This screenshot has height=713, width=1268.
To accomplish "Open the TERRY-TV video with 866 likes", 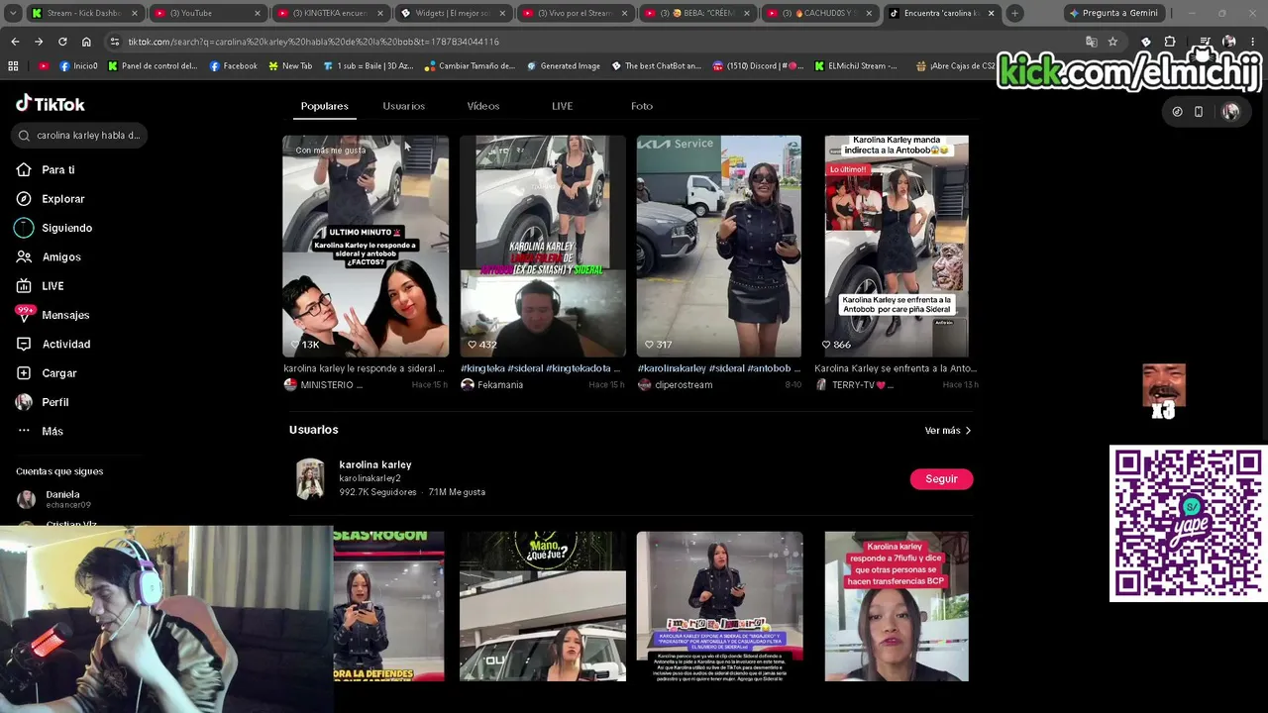I will click(x=897, y=246).
